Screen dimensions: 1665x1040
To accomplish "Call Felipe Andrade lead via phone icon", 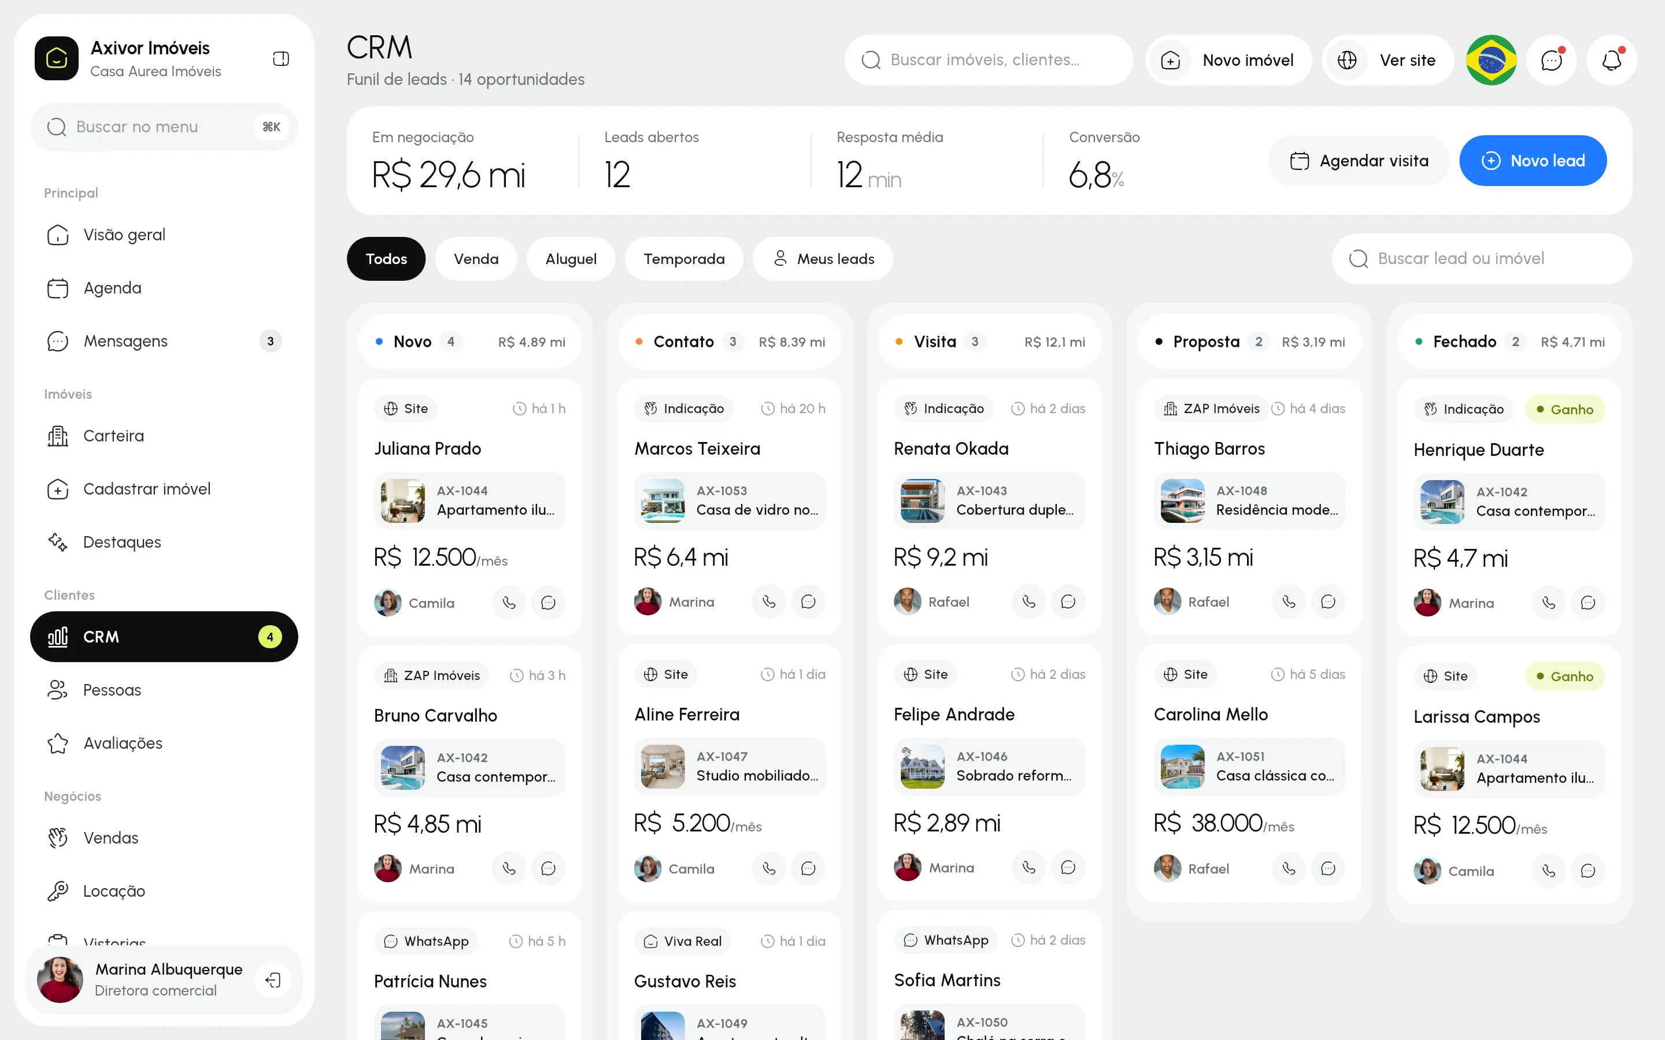I will 1028,867.
